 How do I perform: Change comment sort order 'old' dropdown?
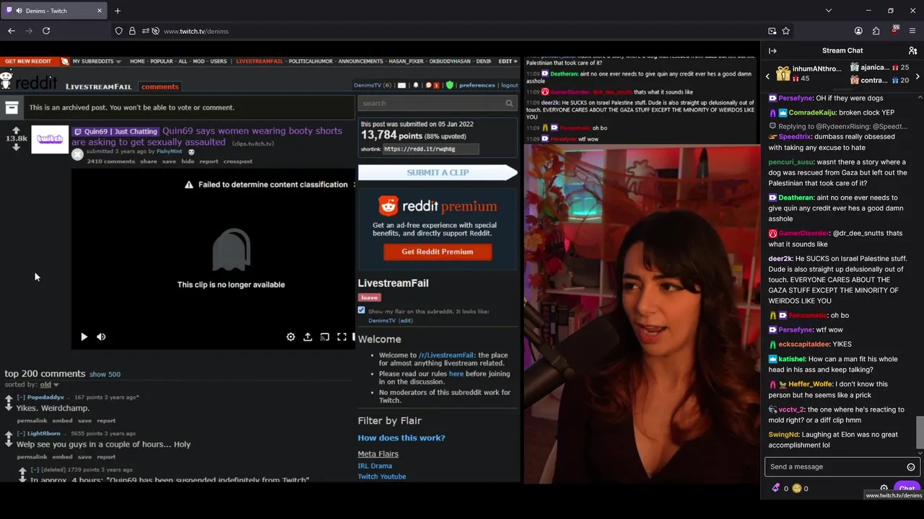point(50,384)
